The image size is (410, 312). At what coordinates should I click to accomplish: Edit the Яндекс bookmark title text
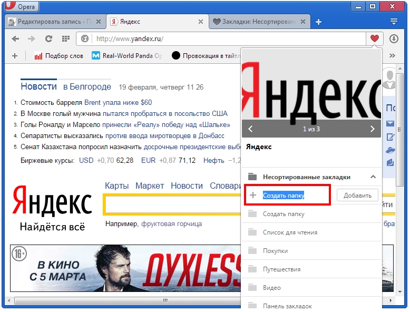tap(259, 147)
